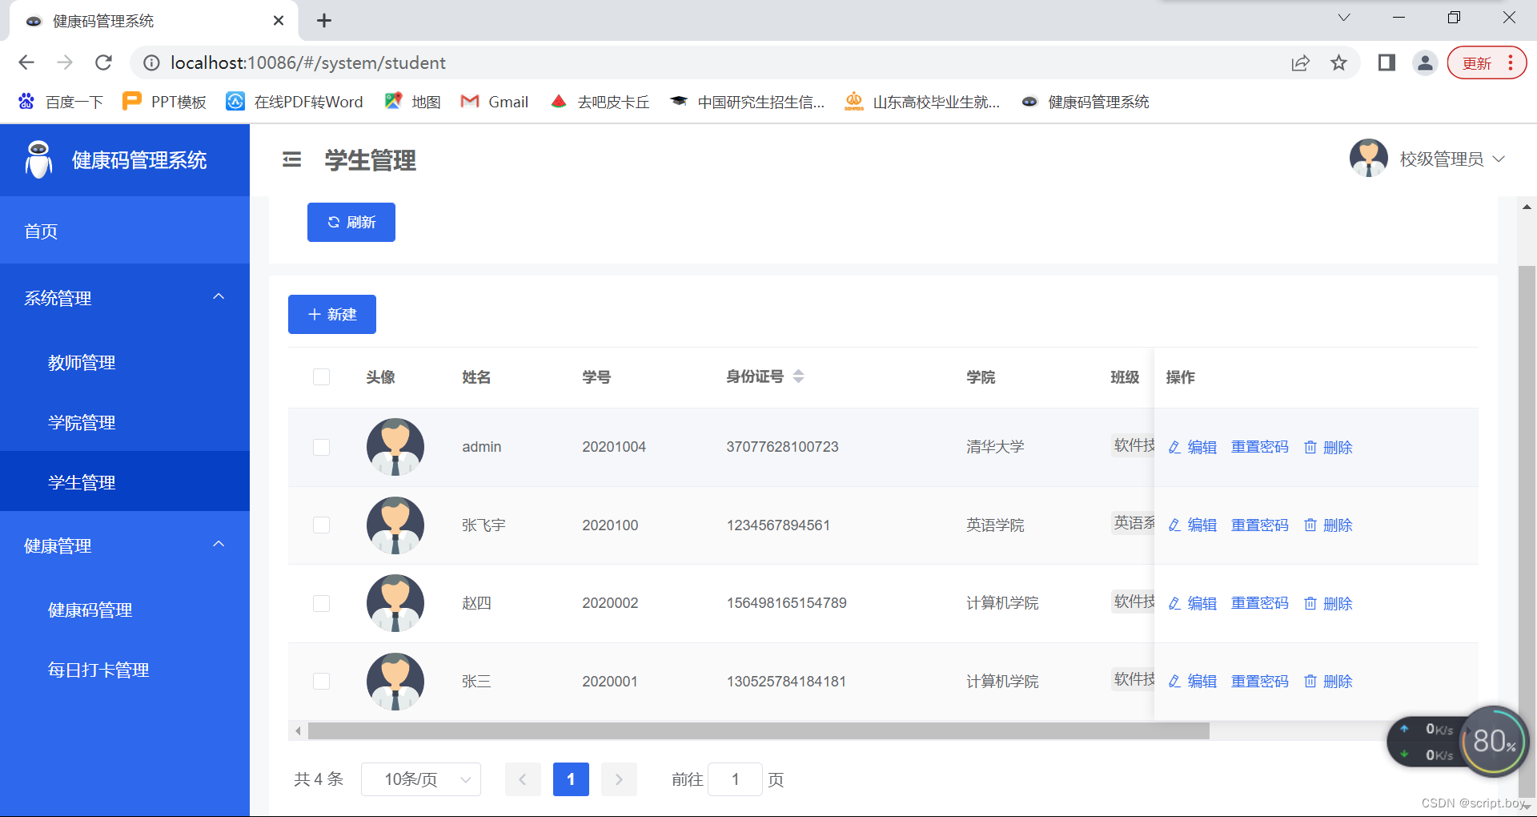Open the 10条/页 page size dropdown
1537x817 pixels.
(x=421, y=779)
